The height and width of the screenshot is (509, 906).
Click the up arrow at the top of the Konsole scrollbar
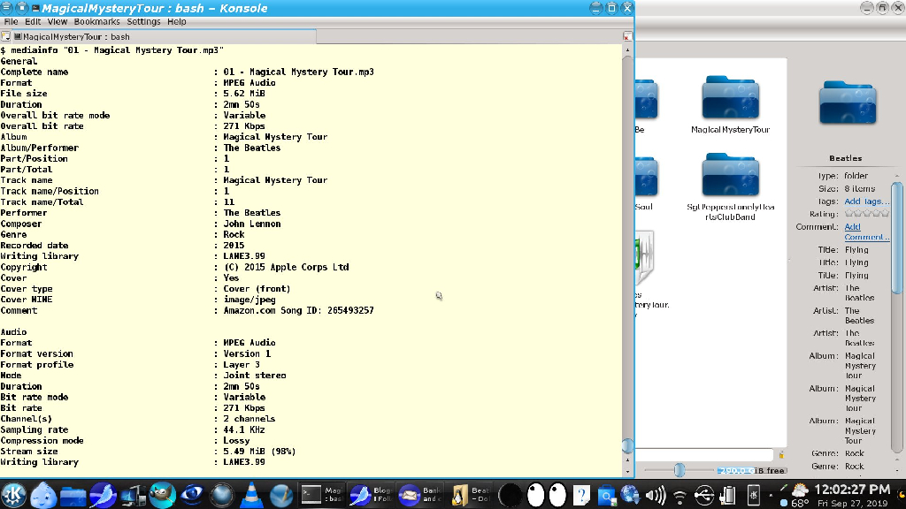click(627, 50)
